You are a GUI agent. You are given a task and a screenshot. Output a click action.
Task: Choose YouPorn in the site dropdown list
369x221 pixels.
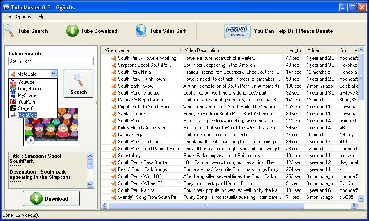click(x=33, y=102)
